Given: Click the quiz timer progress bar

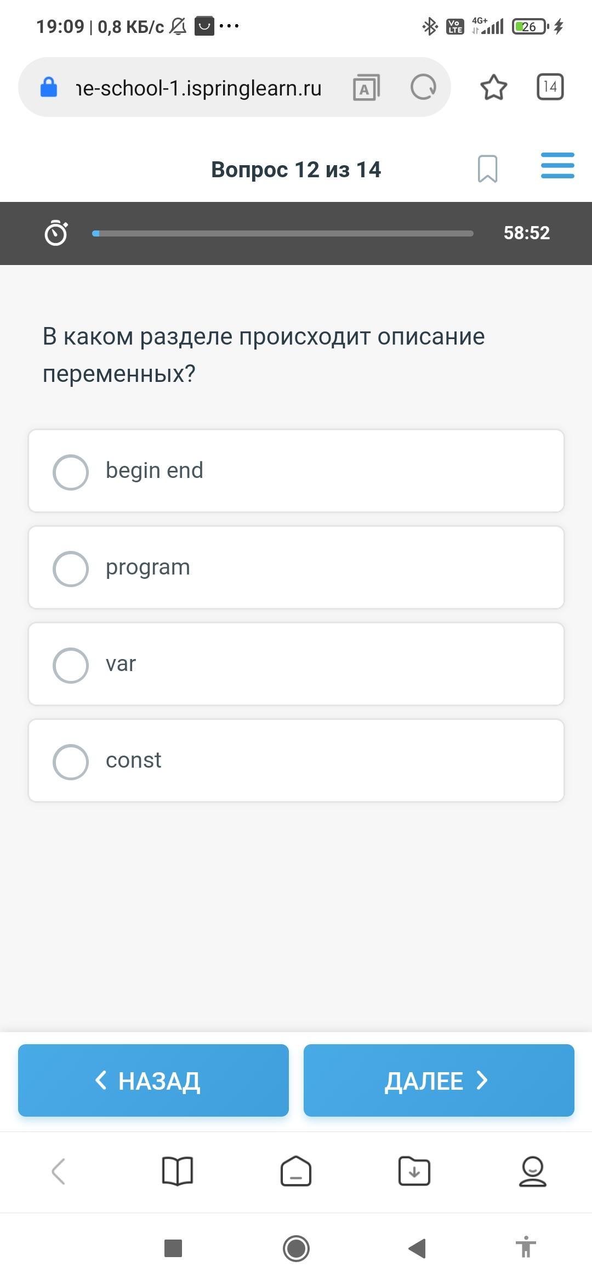Looking at the screenshot, I should [x=282, y=234].
